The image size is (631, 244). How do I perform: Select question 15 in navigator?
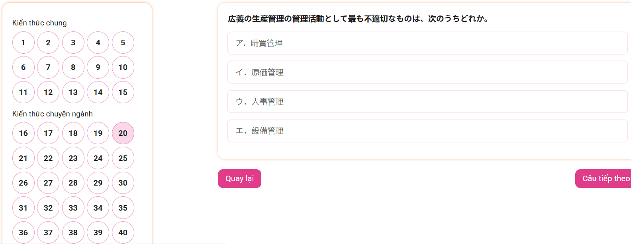coord(123,92)
